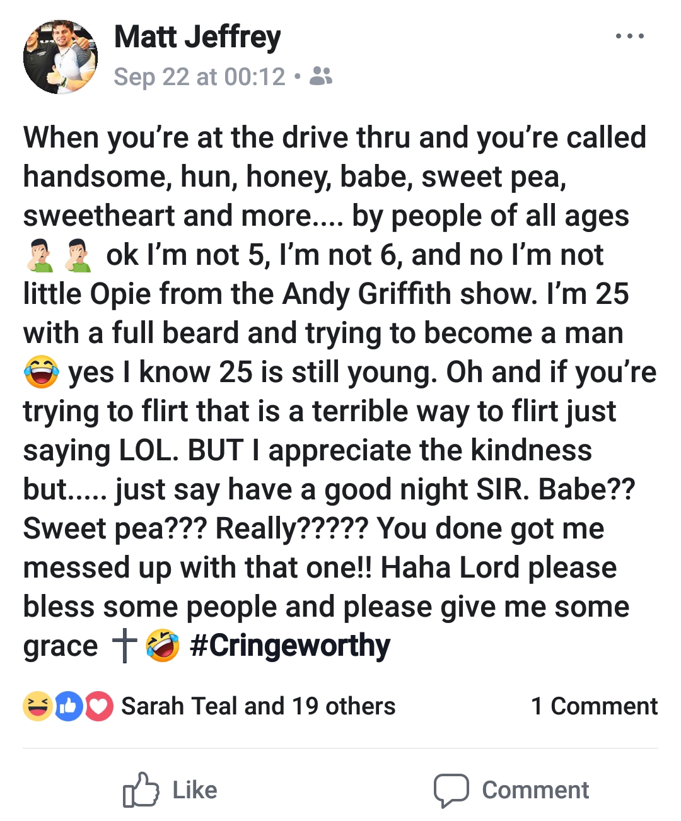Click the cross emoji after "grace"
This screenshot has width=681, height=821.
coord(124,645)
